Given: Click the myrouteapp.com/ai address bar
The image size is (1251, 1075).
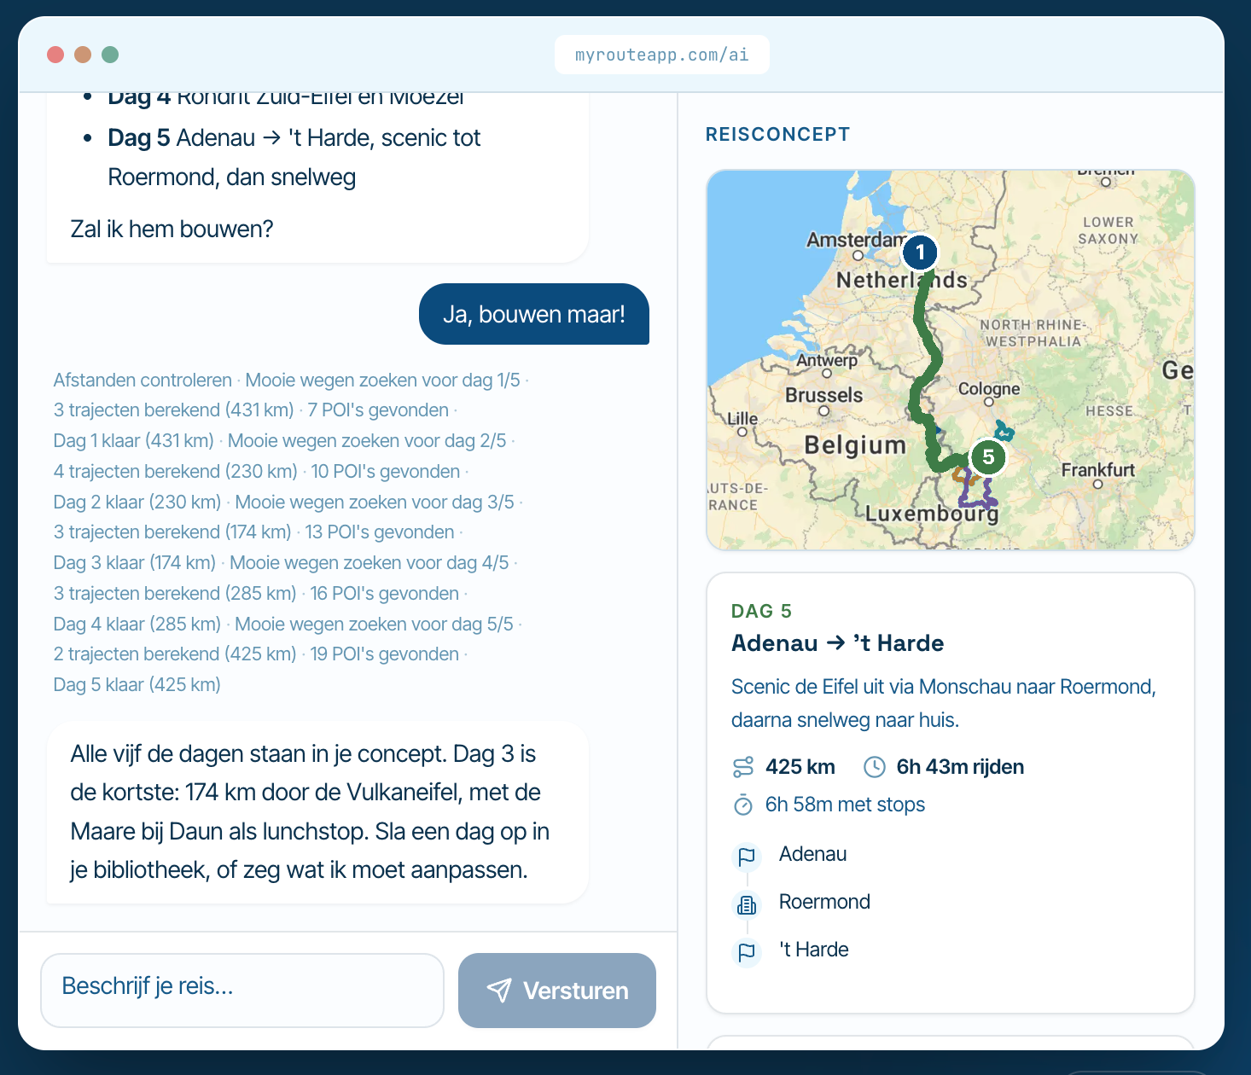Looking at the screenshot, I should pyautogui.click(x=662, y=55).
